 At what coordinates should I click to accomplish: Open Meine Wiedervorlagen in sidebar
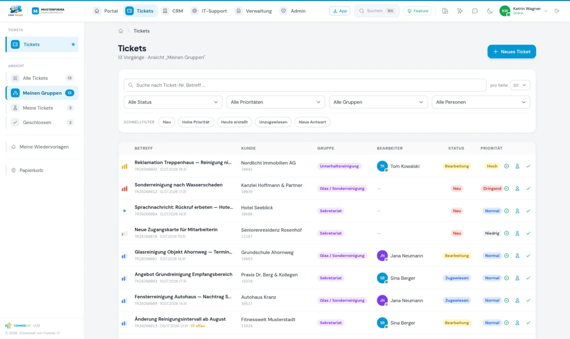tap(42, 147)
